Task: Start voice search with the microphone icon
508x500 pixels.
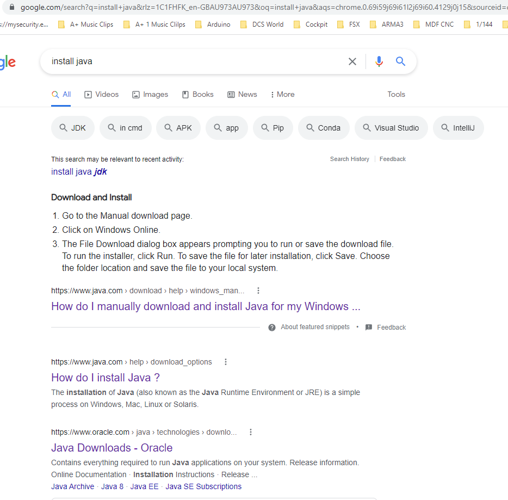Action: [379, 61]
